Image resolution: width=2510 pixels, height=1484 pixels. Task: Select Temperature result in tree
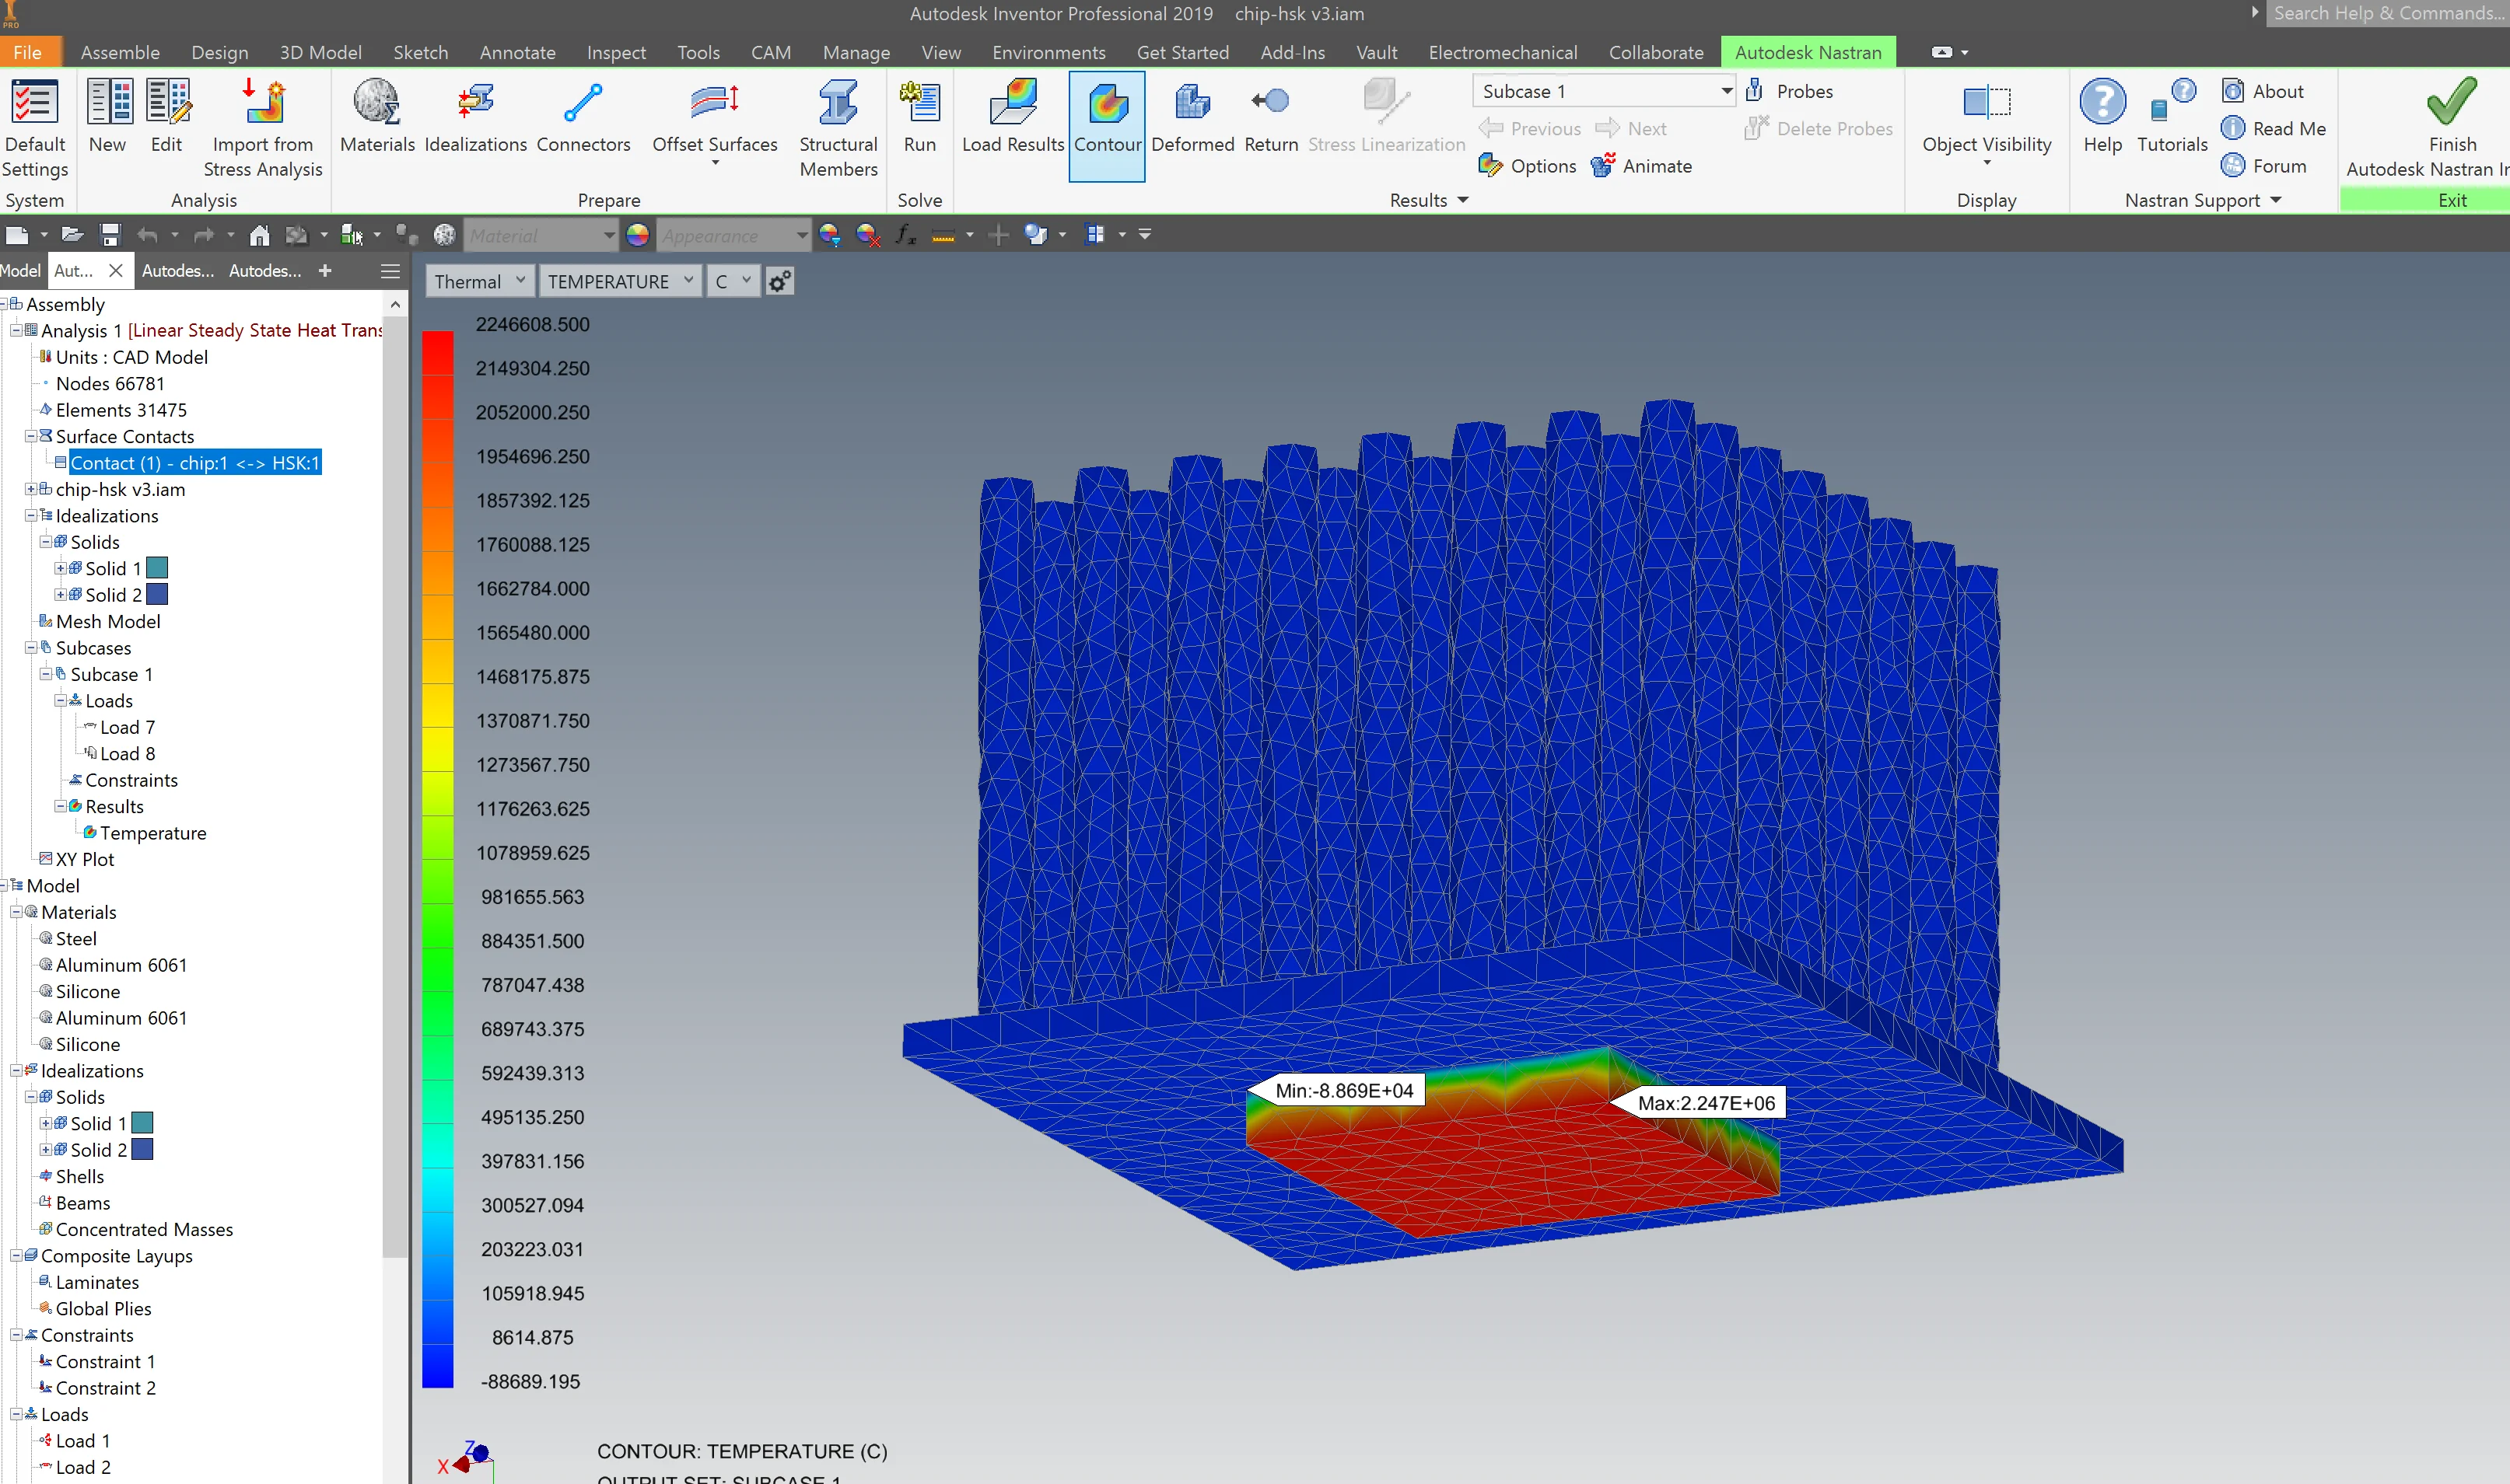(153, 833)
